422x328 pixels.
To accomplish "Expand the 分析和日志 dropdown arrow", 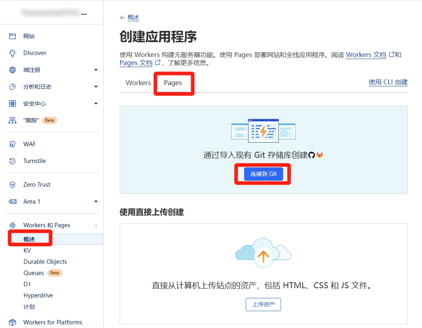I will (96, 87).
